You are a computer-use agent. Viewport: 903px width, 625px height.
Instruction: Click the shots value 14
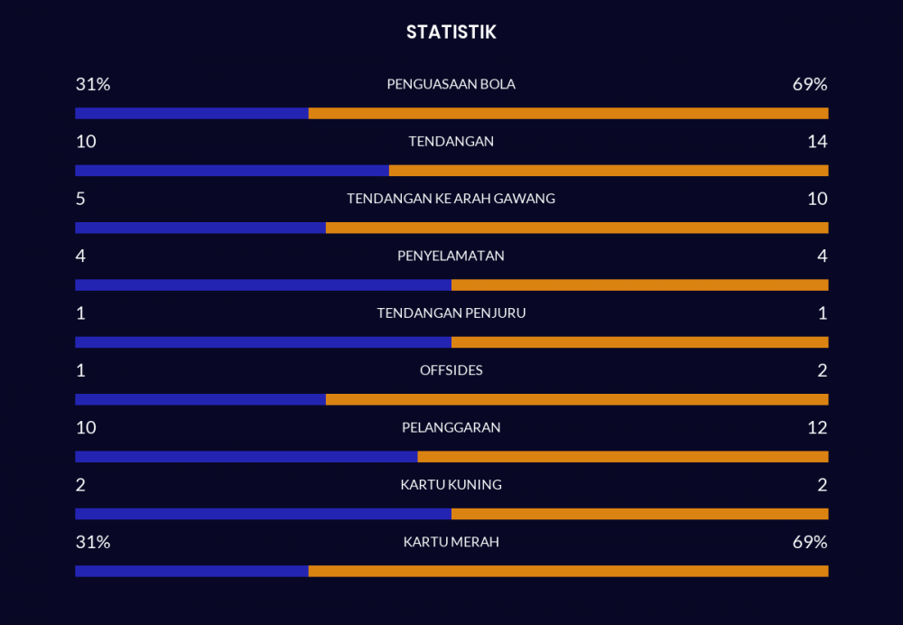pos(817,142)
